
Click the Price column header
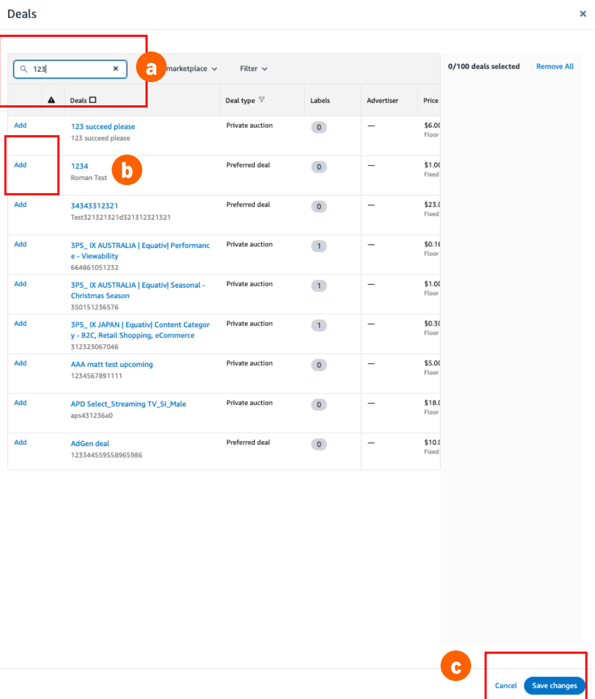(x=431, y=100)
